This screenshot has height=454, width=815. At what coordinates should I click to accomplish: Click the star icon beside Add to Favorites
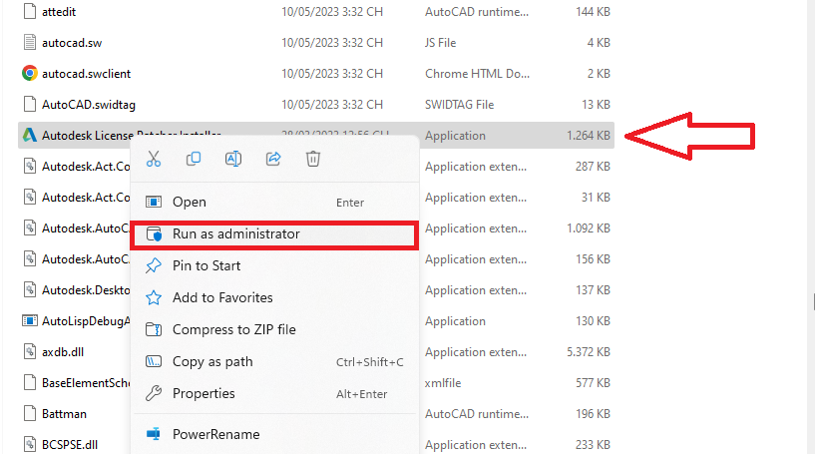[x=154, y=298]
